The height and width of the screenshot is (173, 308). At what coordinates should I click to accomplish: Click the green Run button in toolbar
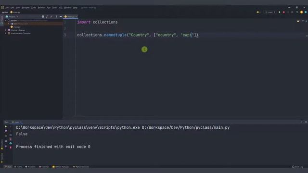(280, 12)
